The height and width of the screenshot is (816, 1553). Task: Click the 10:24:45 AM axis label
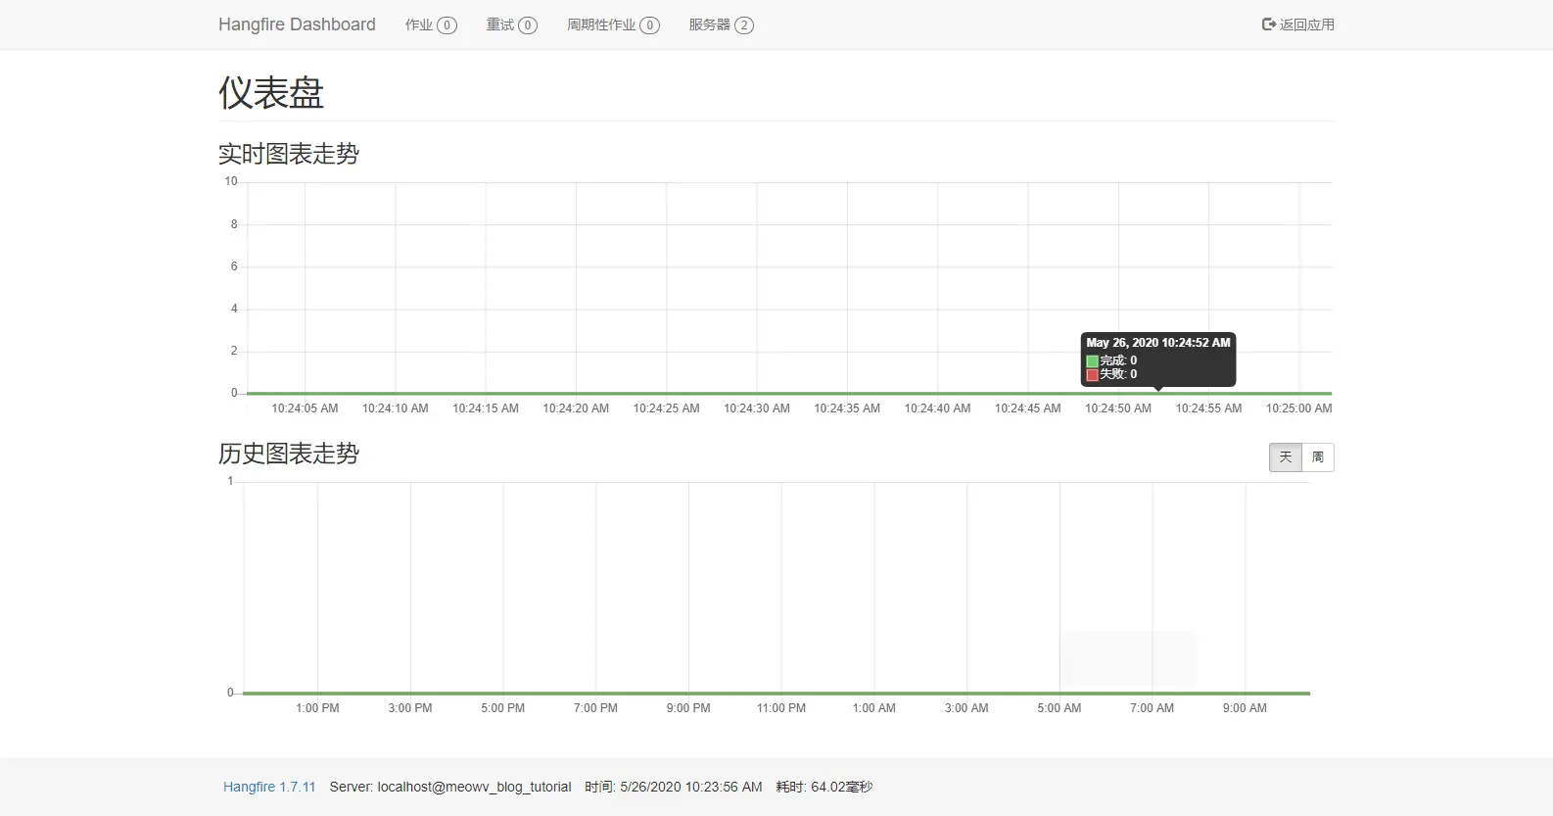[x=1028, y=408]
